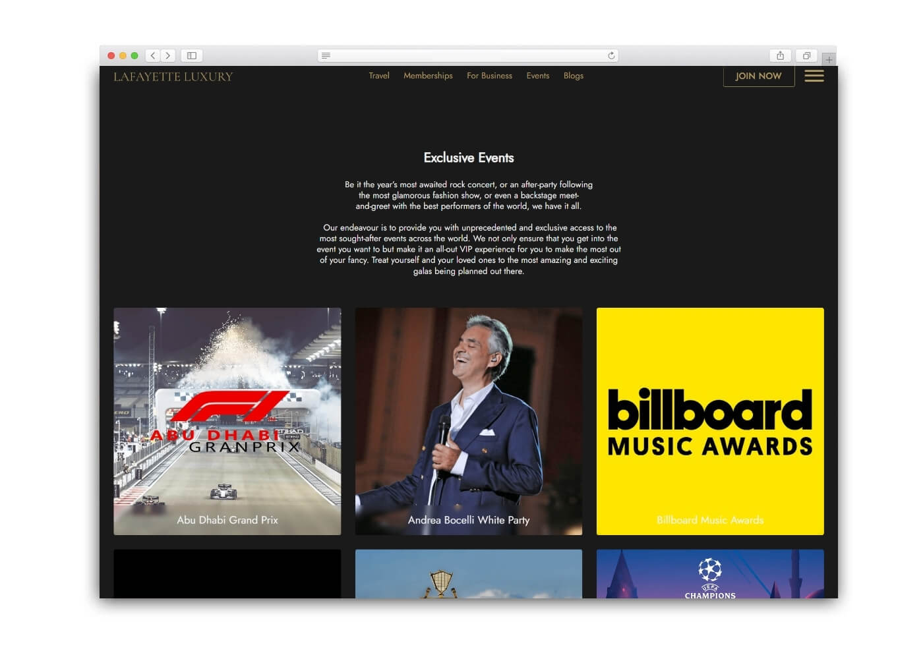Open the Andrea Bocelli White Party card
The image size is (923, 659).
click(x=469, y=421)
